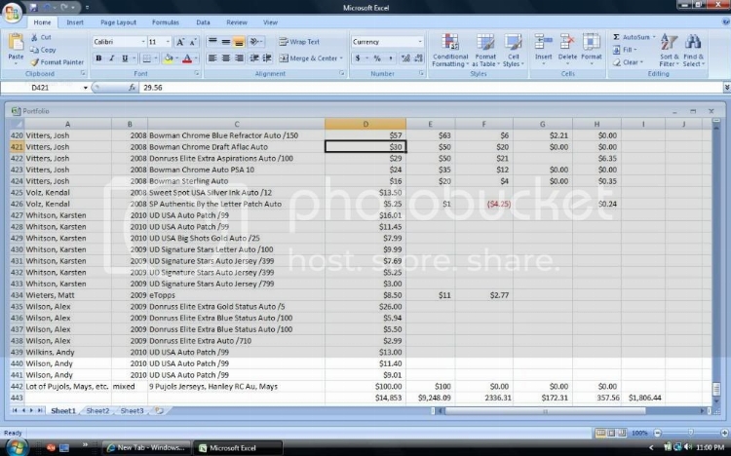Toggle Italic formatting
The width and height of the screenshot is (731, 456).
pos(111,58)
